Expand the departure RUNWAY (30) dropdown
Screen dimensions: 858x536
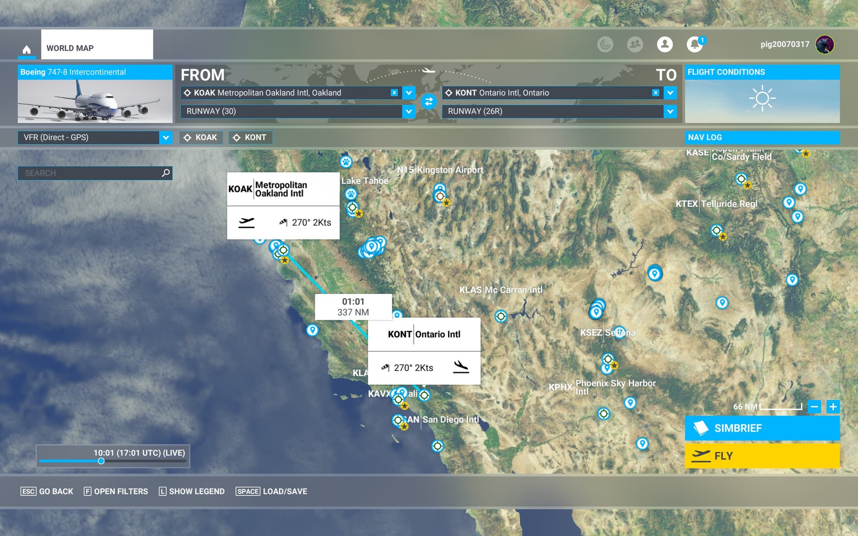point(408,111)
